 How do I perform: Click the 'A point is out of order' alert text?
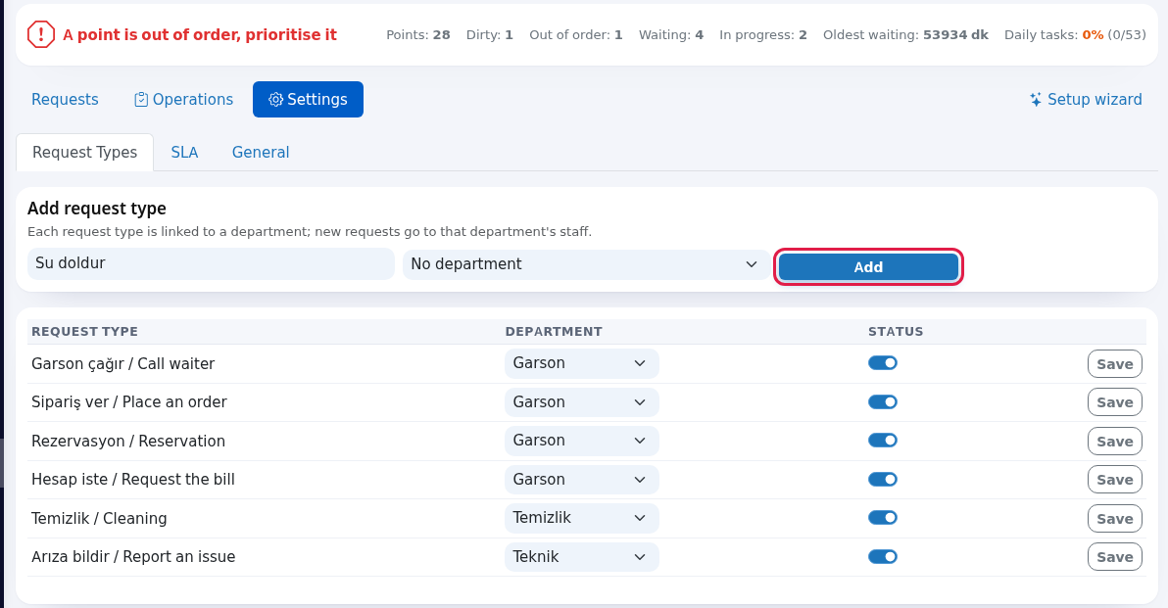200,35
